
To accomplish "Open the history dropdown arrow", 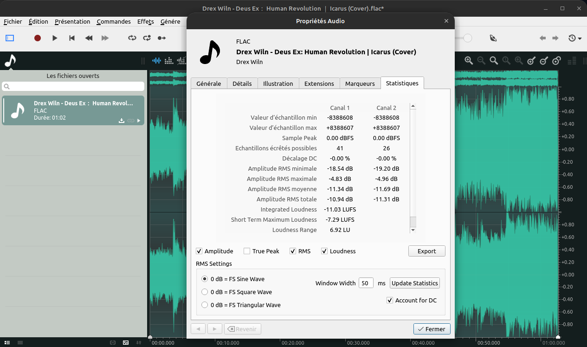I will [580, 39].
